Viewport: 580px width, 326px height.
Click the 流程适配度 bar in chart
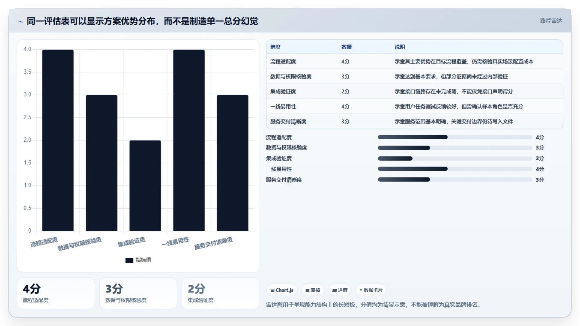click(58, 140)
